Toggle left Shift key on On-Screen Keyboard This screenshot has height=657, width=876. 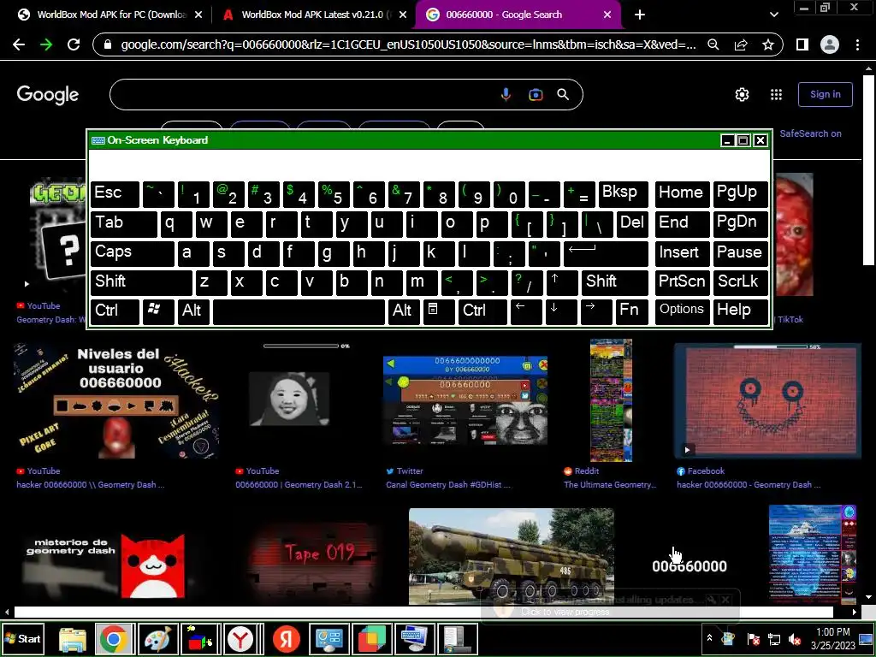coord(141,282)
